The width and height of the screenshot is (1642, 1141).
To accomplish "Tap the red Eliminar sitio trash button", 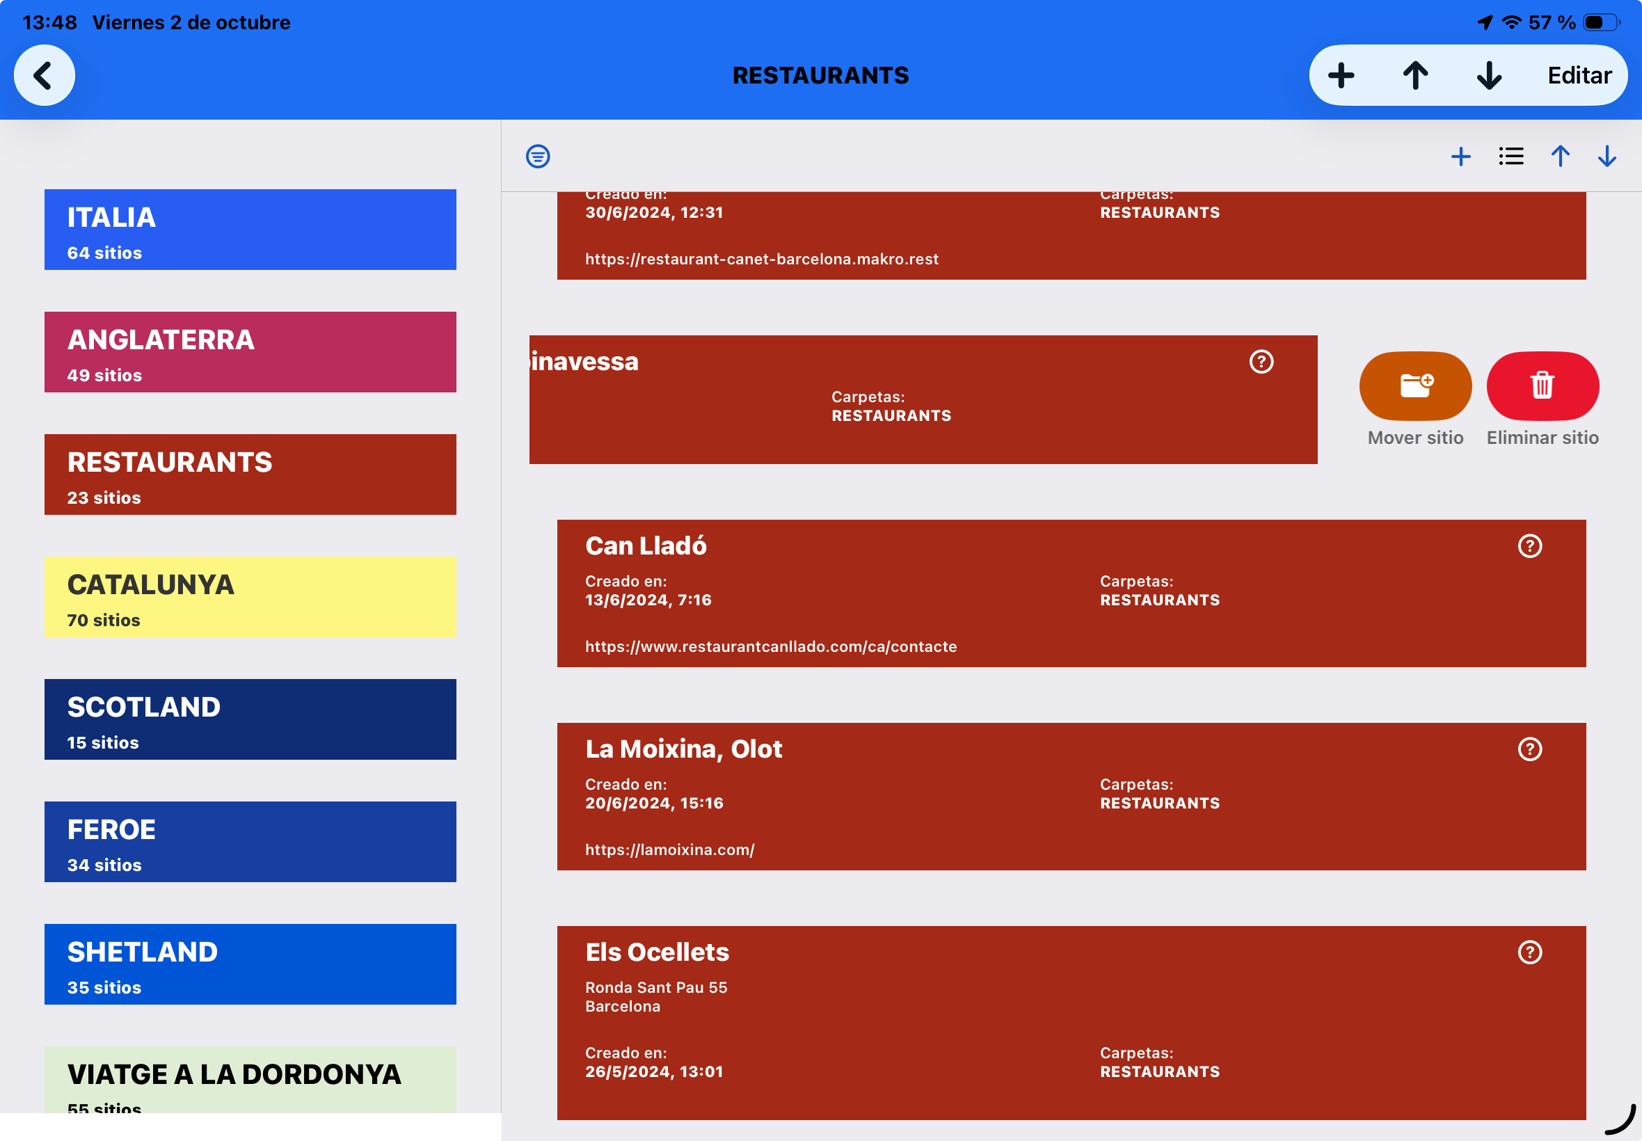I will pos(1543,385).
